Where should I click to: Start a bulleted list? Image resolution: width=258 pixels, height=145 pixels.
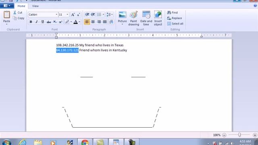coord(99,14)
